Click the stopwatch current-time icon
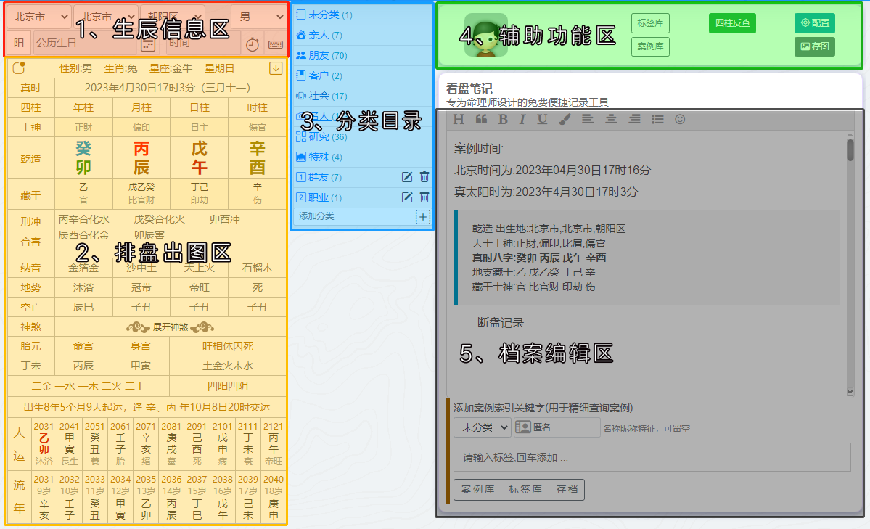870x529 pixels. tap(252, 44)
